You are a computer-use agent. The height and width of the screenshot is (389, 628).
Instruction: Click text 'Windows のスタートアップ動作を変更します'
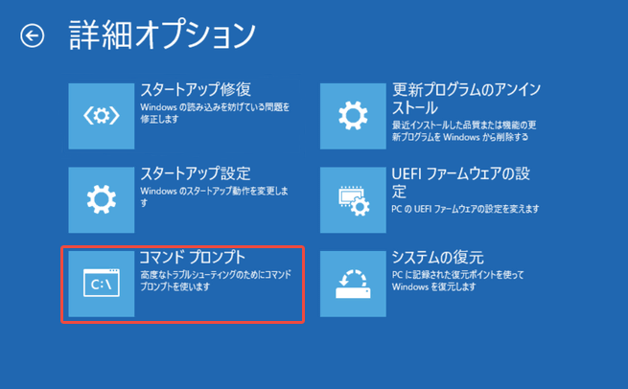214,196
